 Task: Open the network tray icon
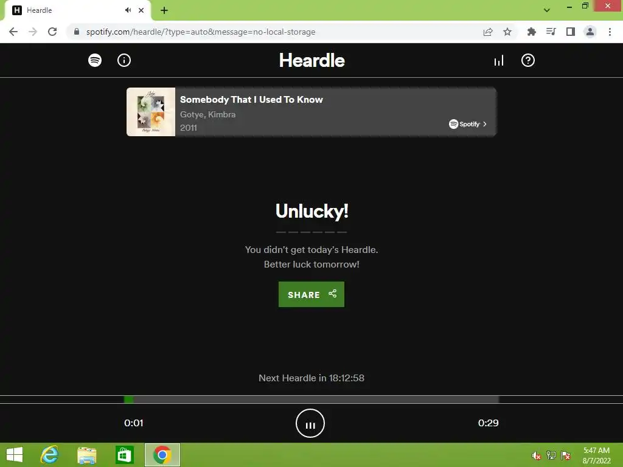551,455
